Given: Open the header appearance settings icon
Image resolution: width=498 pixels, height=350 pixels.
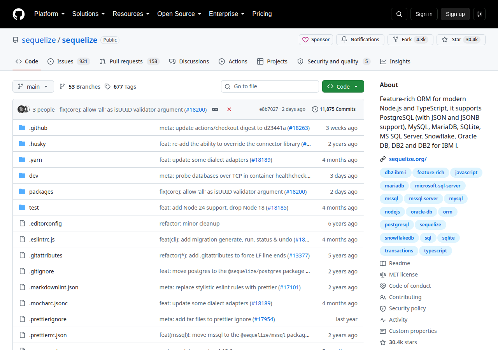Looking at the screenshot, I should click(479, 14).
